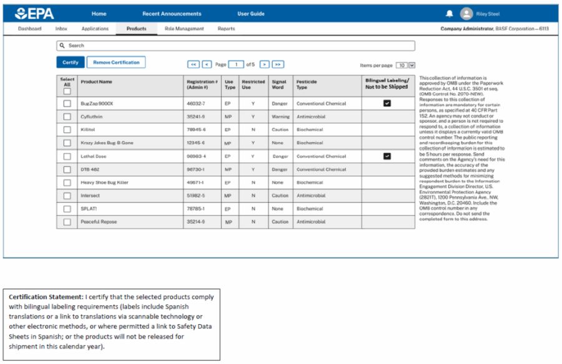
Task: Click the page number input box
Action: pyautogui.click(x=236, y=64)
